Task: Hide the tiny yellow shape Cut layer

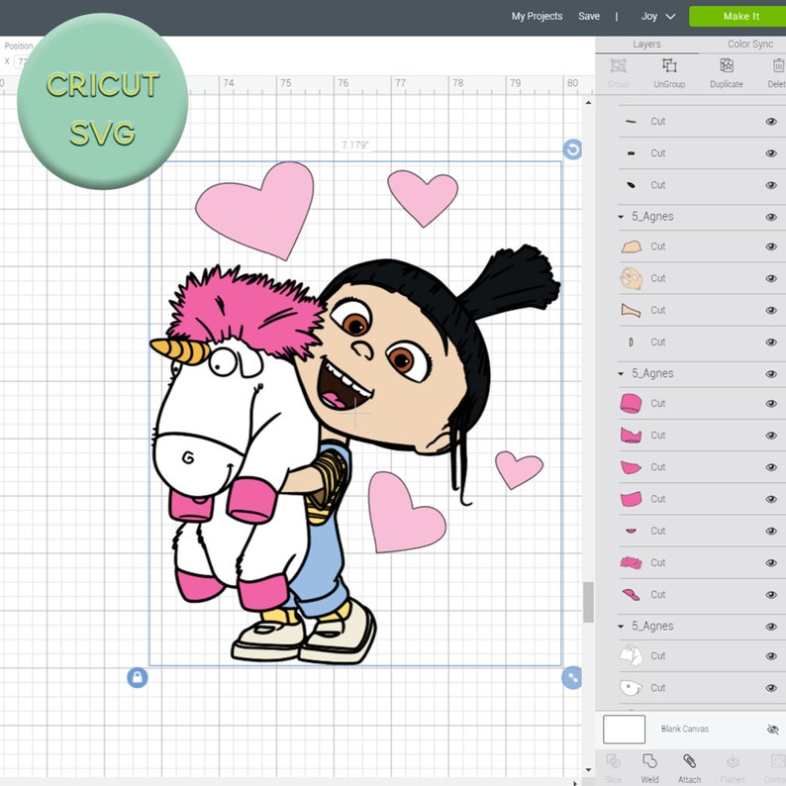Action: pyautogui.click(x=771, y=343)
